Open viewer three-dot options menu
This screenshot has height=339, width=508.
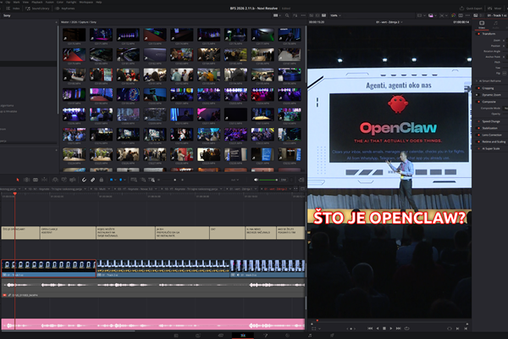pos(467,15)
